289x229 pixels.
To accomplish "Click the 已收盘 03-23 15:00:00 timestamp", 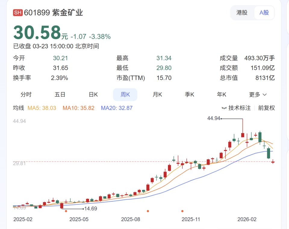I will 56,46.
